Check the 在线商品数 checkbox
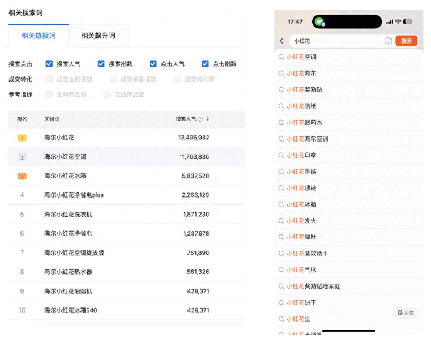 [x=107, y=95]
